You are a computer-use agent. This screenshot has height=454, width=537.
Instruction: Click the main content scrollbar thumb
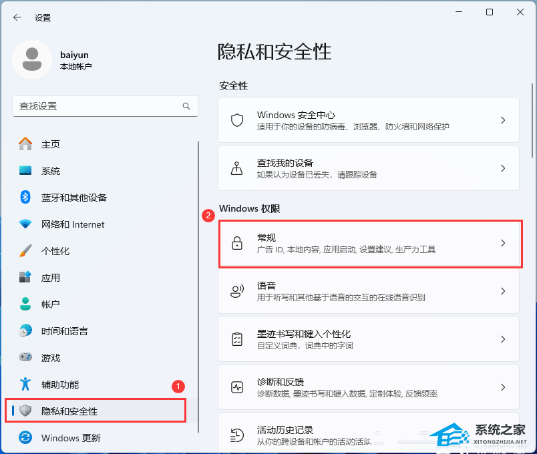(x=532, y=120)
